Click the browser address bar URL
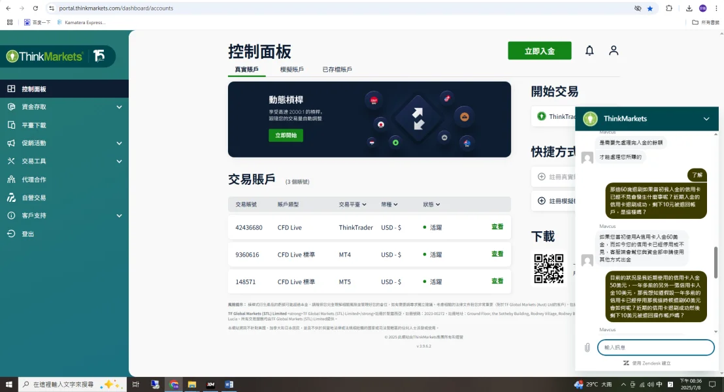The height and width of the screenshot is (392, 724). [116, 8]
